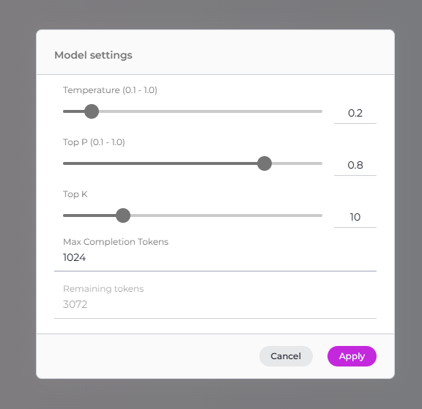422x409 pixels.
Task: Click the Top P slider track right of handle
Action: click(x=297, y=163)
